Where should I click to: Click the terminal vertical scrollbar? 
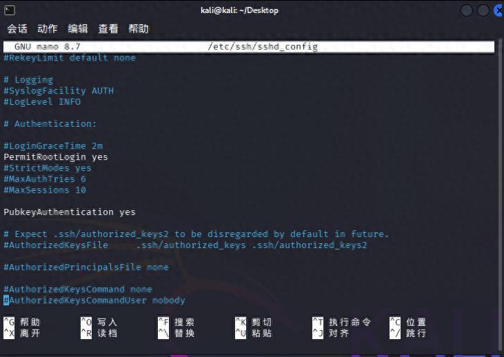coord(499,193)
